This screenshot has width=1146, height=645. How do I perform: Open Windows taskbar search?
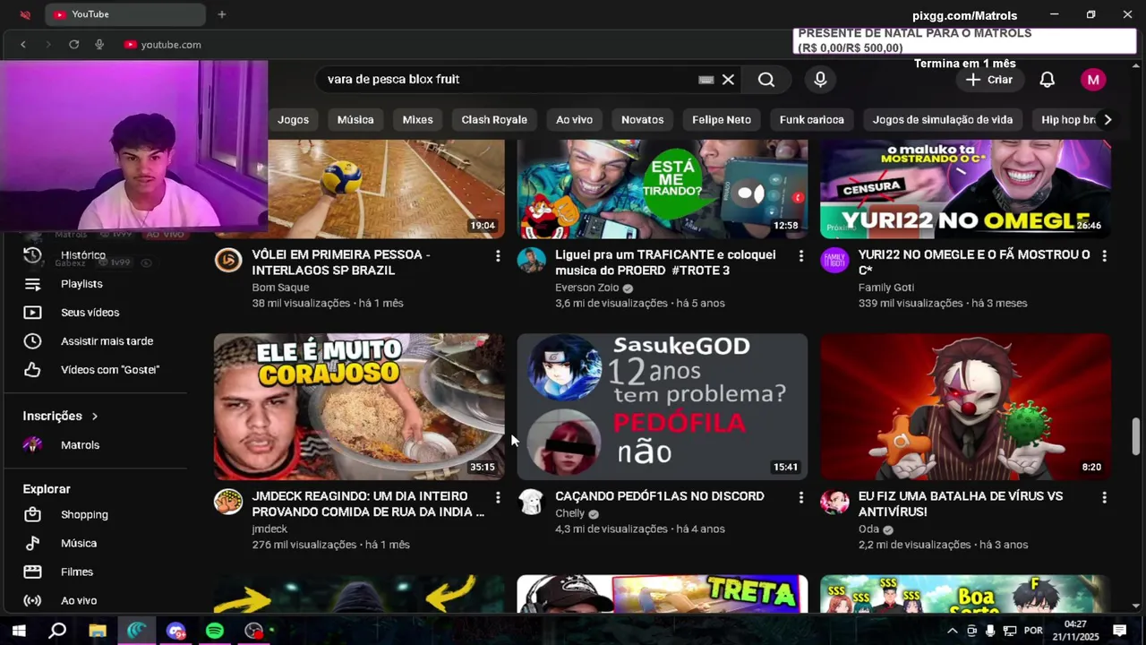coord(57,631)
